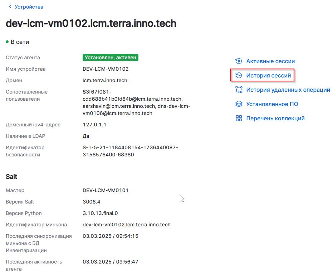Click the Установлен, активен status badge
Viewport: 333px width, 276px height.
click(110, 57)
